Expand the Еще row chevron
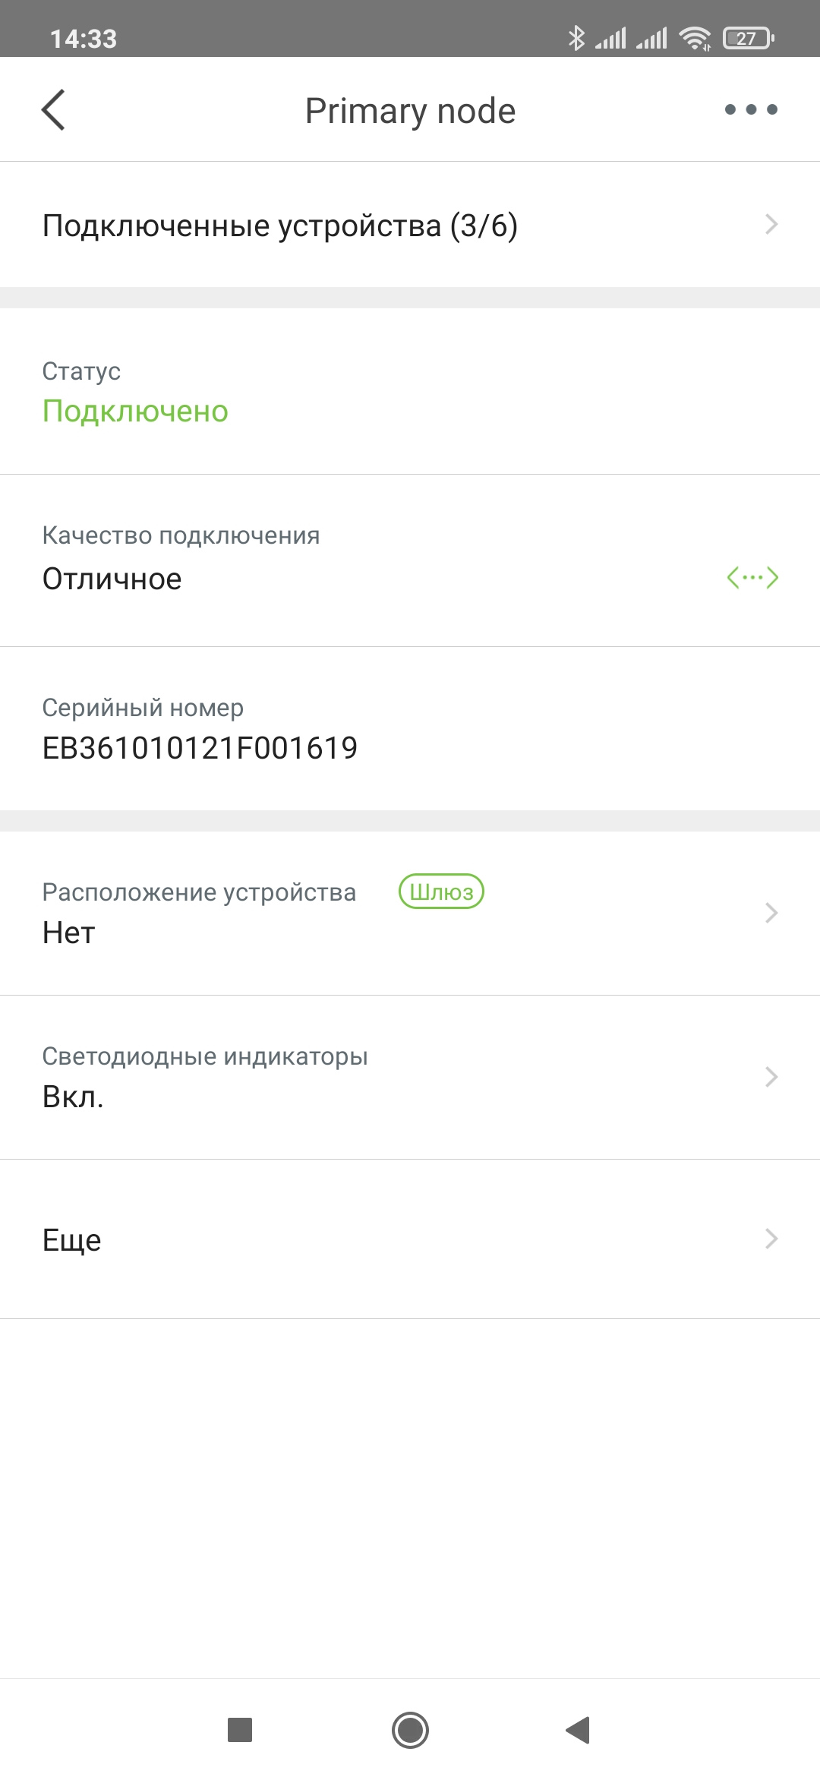The height and width of the screenshot is (1777, 820). [771, 1239]
